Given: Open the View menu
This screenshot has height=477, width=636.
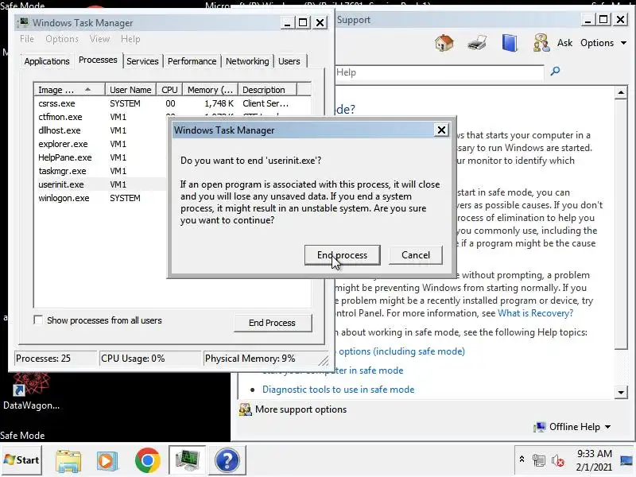Looking at the screenshot, I should coord(99,39).
